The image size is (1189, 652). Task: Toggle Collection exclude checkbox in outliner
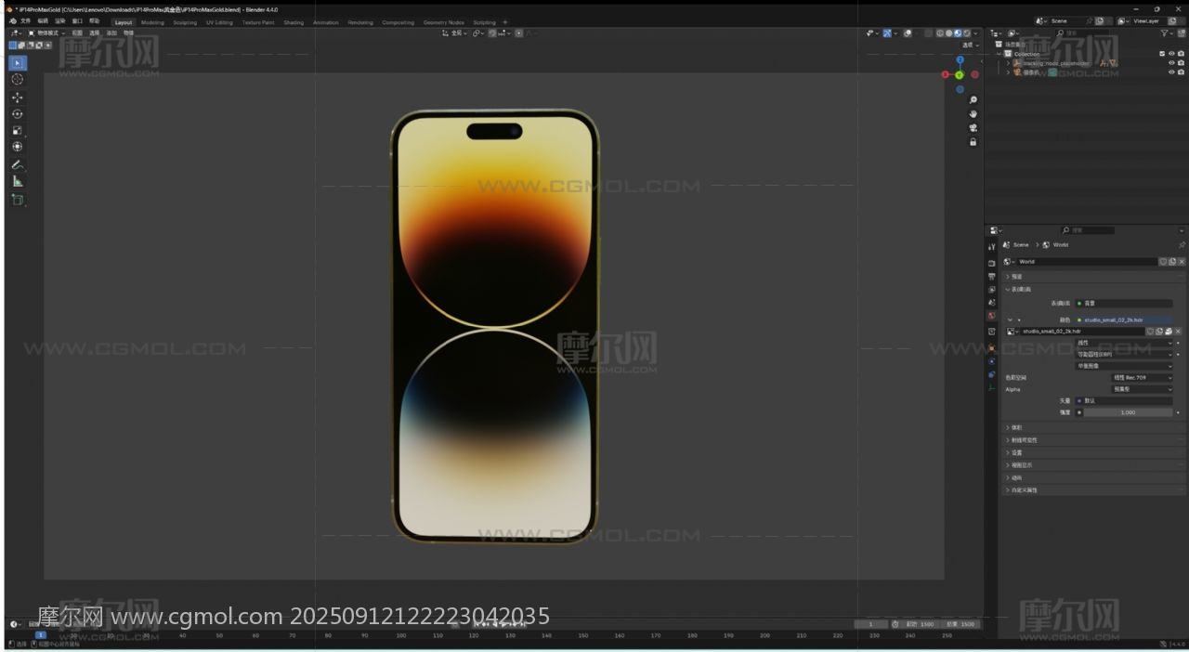(x=1162, y=54)
